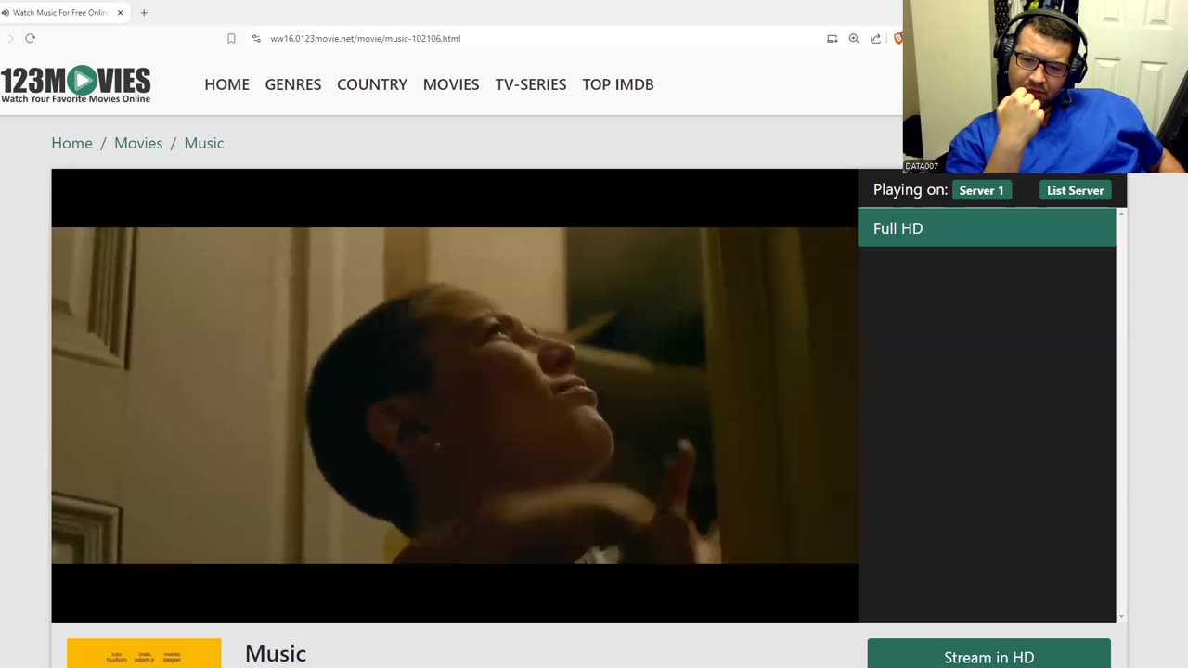Screen dimensions: 1188x668
Task: Click the movie video player
Action: click(455, 395)
